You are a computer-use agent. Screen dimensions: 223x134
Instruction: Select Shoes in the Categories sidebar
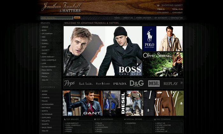point(45,91)
